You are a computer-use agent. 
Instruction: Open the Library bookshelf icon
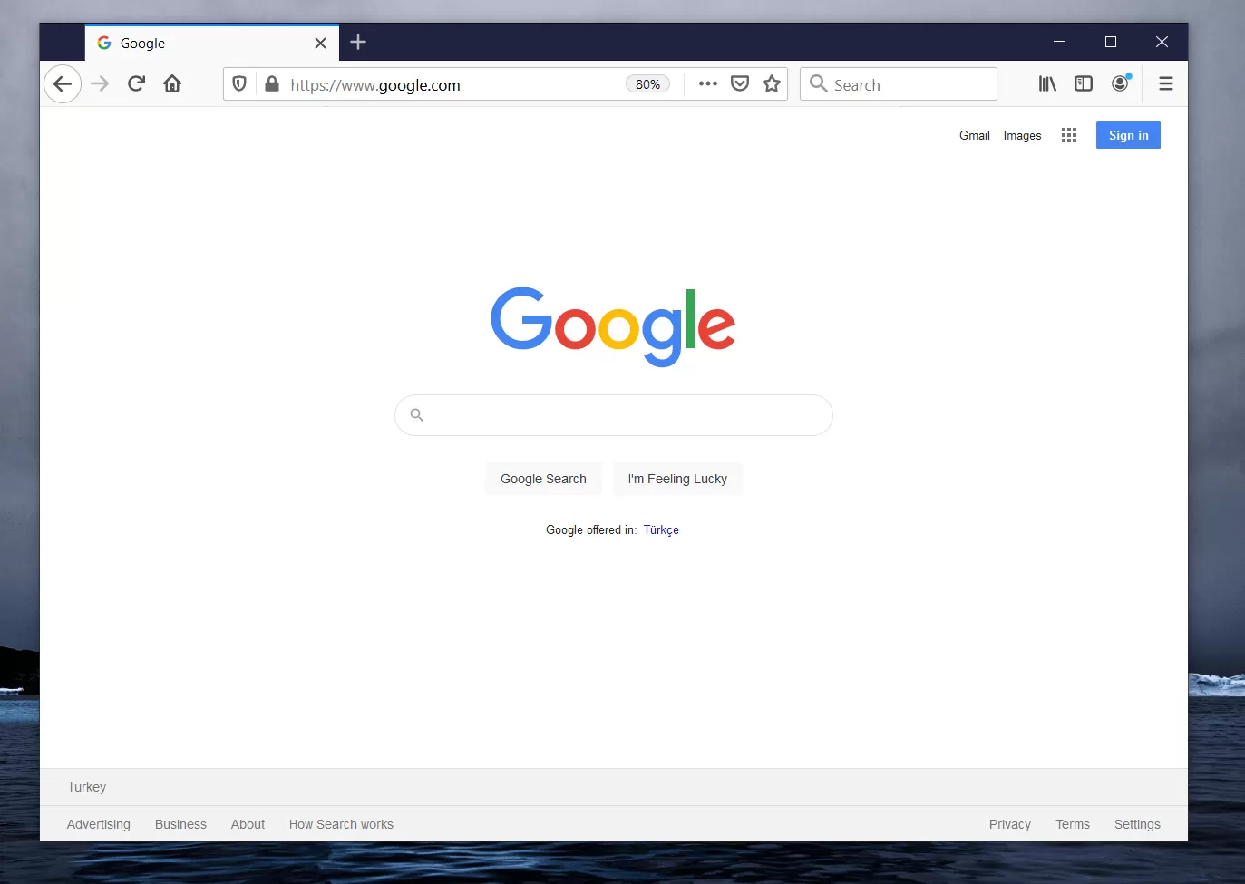[1047, 84]
